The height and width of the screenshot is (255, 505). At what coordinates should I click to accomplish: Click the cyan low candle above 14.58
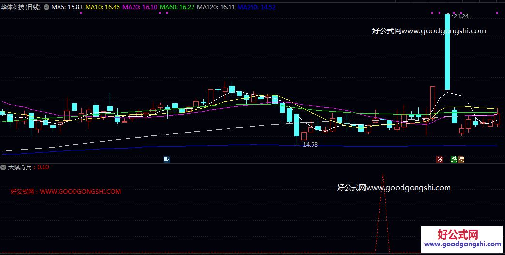tap(297, 125)
